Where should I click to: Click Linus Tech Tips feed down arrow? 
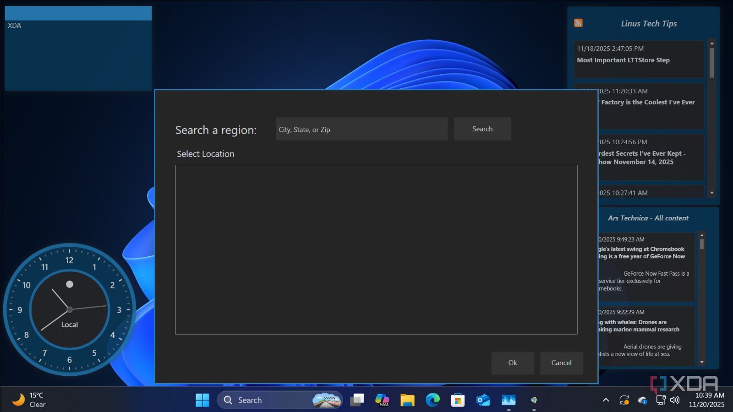click(712, 193)
